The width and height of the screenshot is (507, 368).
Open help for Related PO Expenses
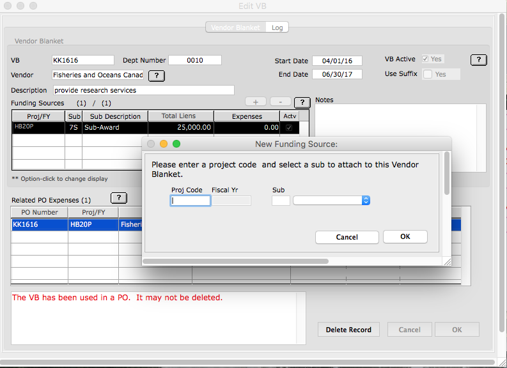coord(119,197)
